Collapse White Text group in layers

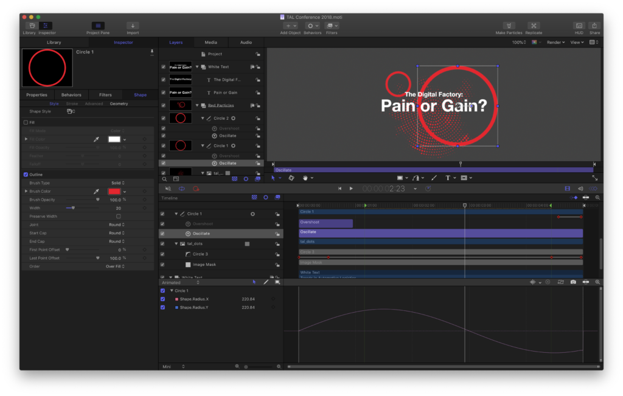(197, 67)
